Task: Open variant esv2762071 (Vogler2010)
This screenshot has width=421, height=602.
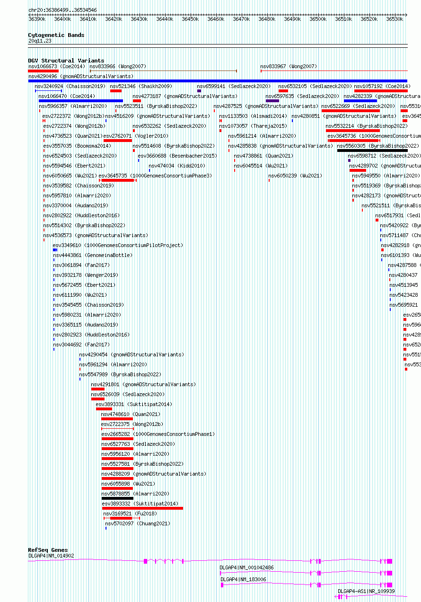Action: click(136, 136)
